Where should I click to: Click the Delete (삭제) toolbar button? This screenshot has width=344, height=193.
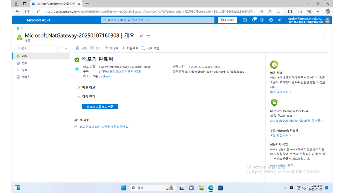coord(81,48)
